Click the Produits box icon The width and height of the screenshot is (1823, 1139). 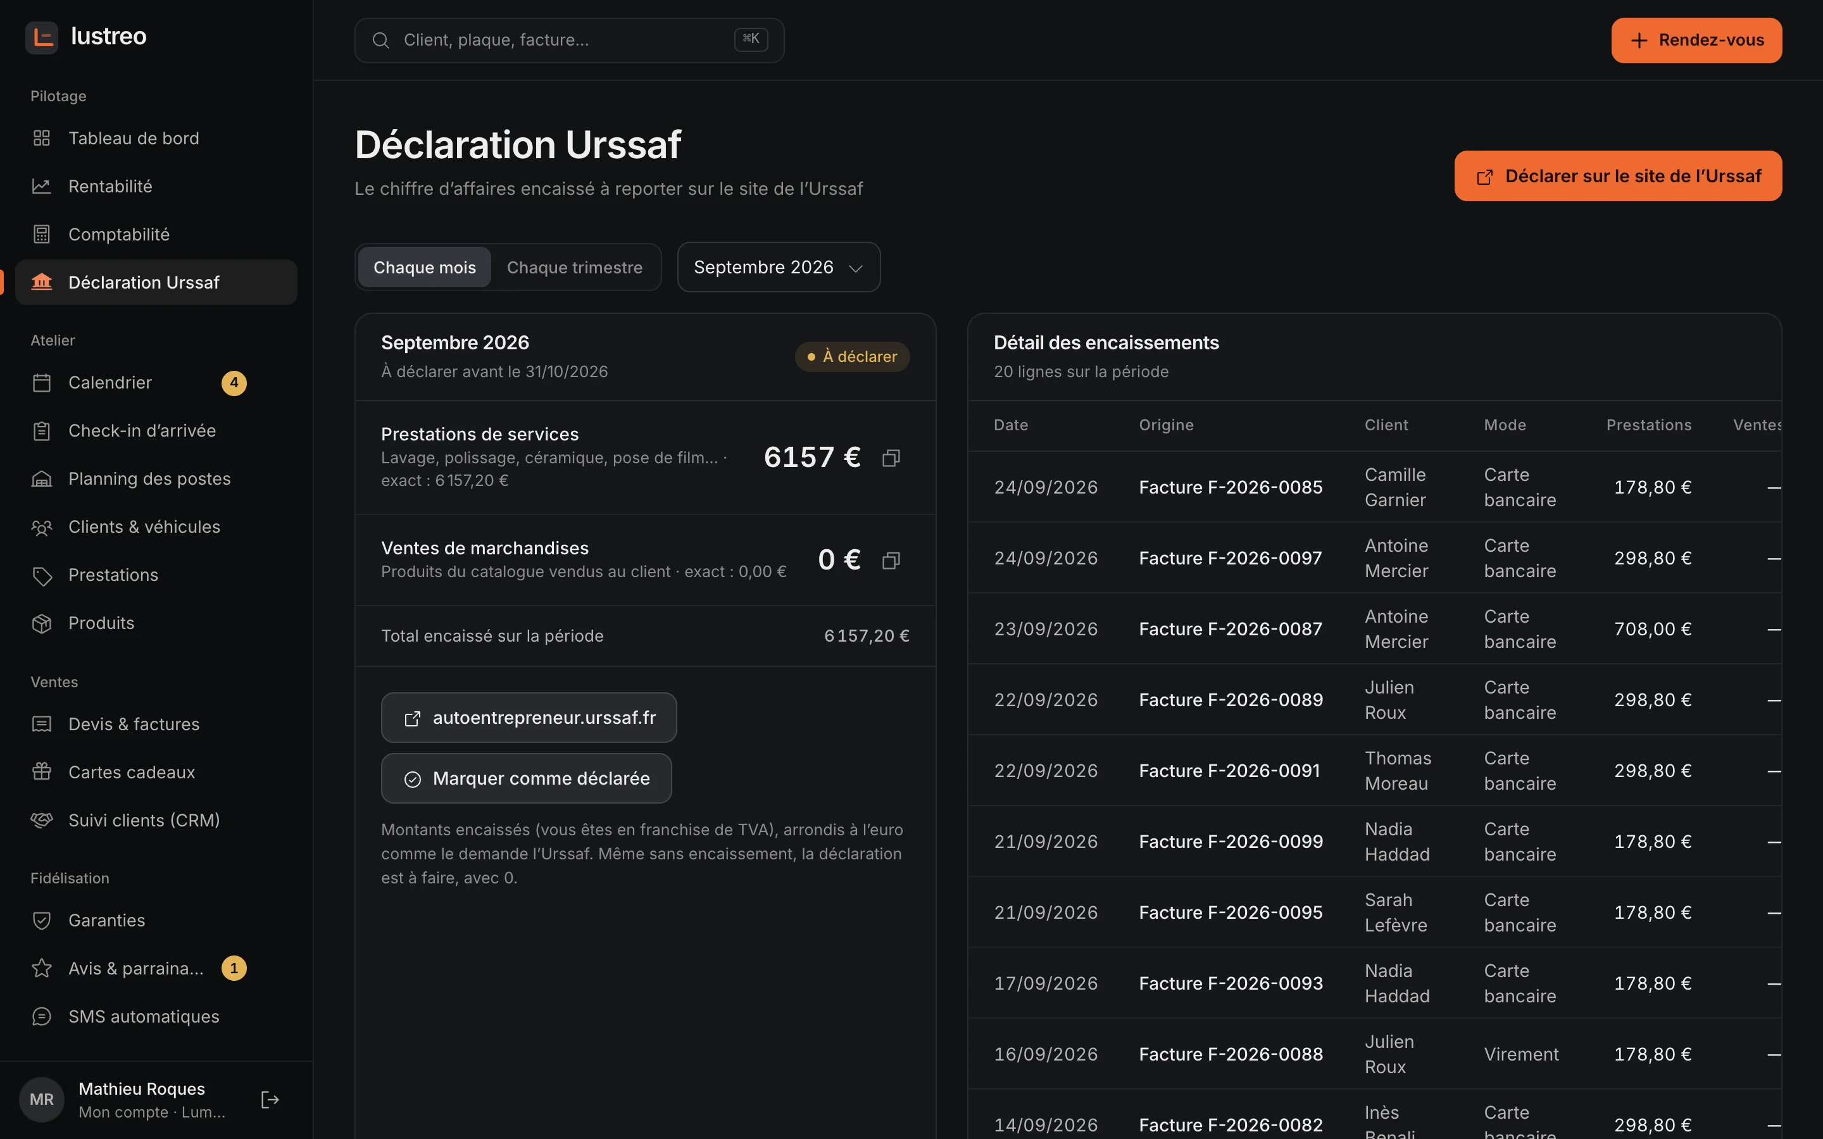pos(41,623)
